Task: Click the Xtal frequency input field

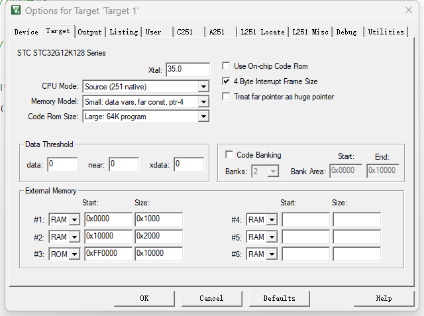Action: [x=187, y=70]
